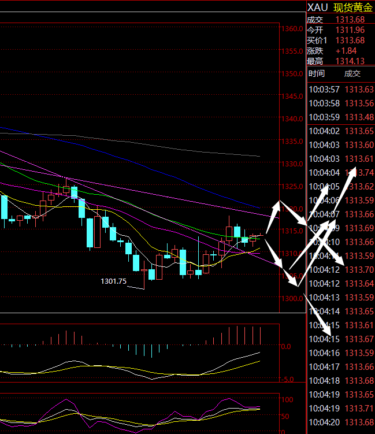Screen dimensions: 375x434
Task: Click the XAU symbol code label
Action: click(x=317, y=7)
